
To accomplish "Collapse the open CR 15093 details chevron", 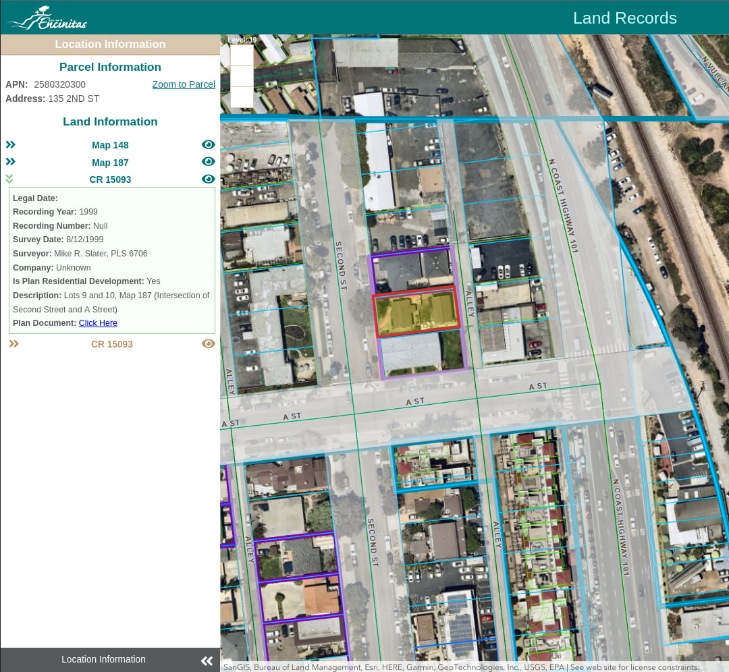I will click(x=9, y=179).
